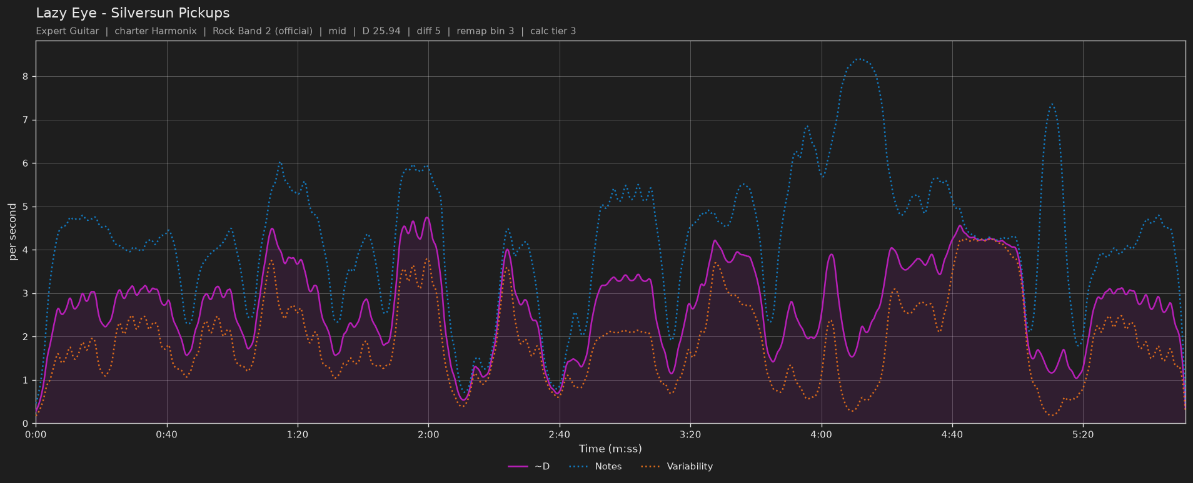Click the "0:00" time axis tick label
This screenshot has height=483, width=1193.
pyautogui.click(x=36, y=435)
